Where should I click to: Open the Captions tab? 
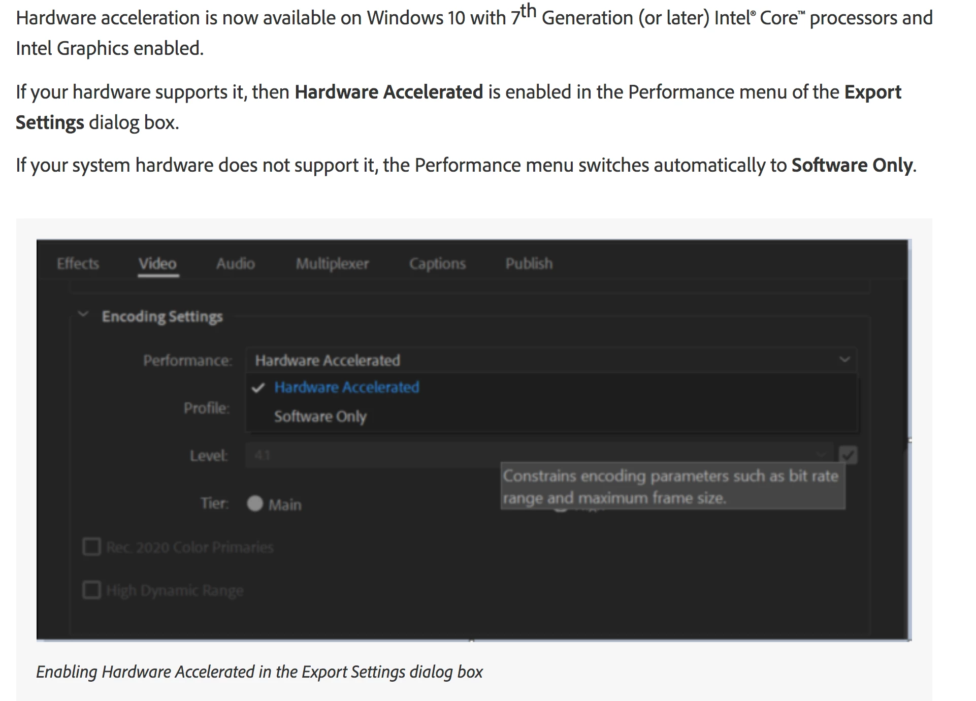[437, 264]
